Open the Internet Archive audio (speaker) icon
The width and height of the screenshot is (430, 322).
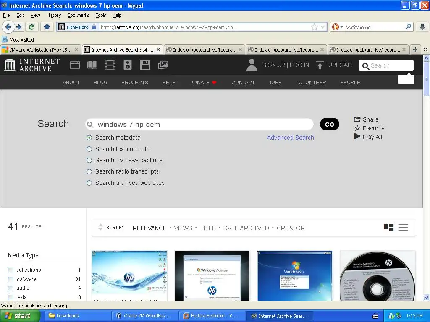coord(128,65)
